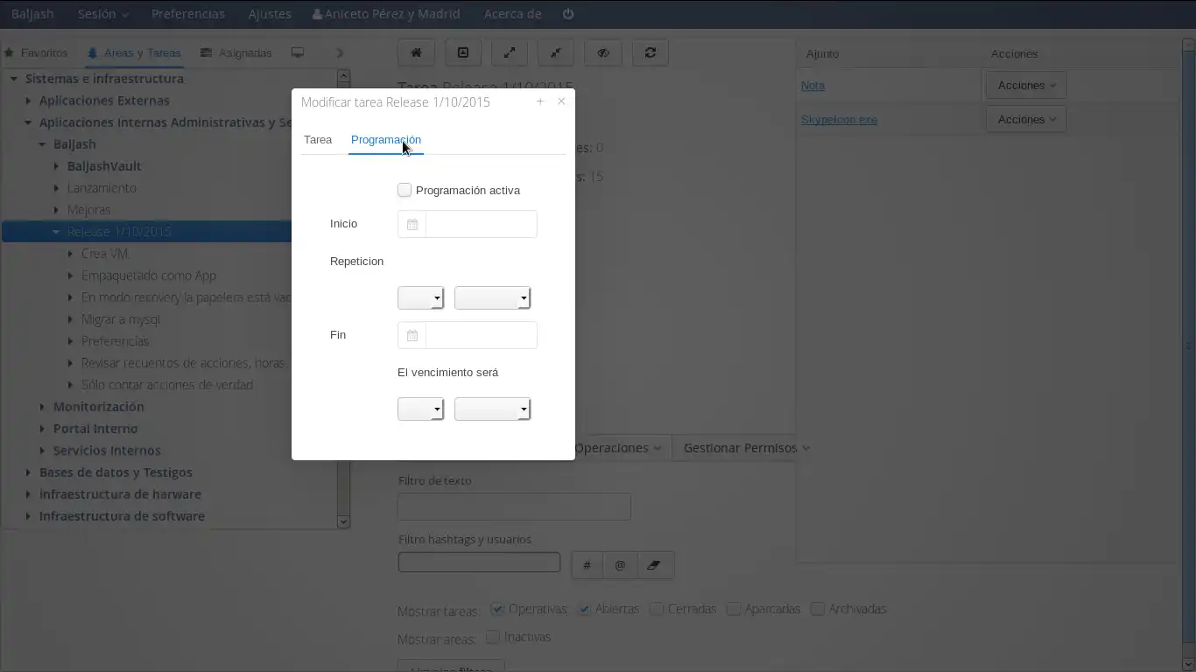Open second vencimiento dropdown

coord(492,409)
